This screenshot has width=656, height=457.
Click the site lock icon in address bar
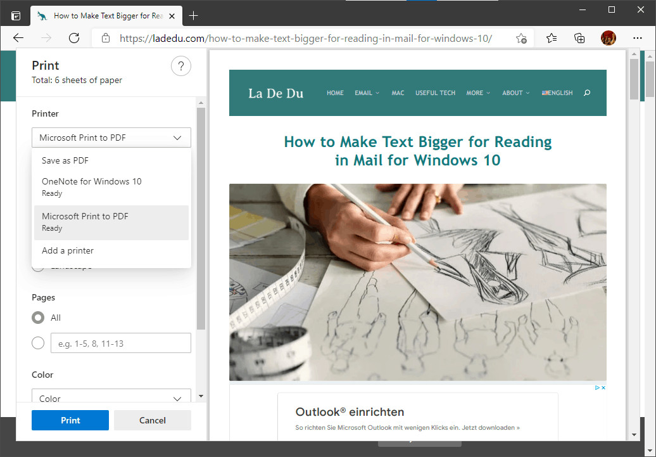[106, 38]
